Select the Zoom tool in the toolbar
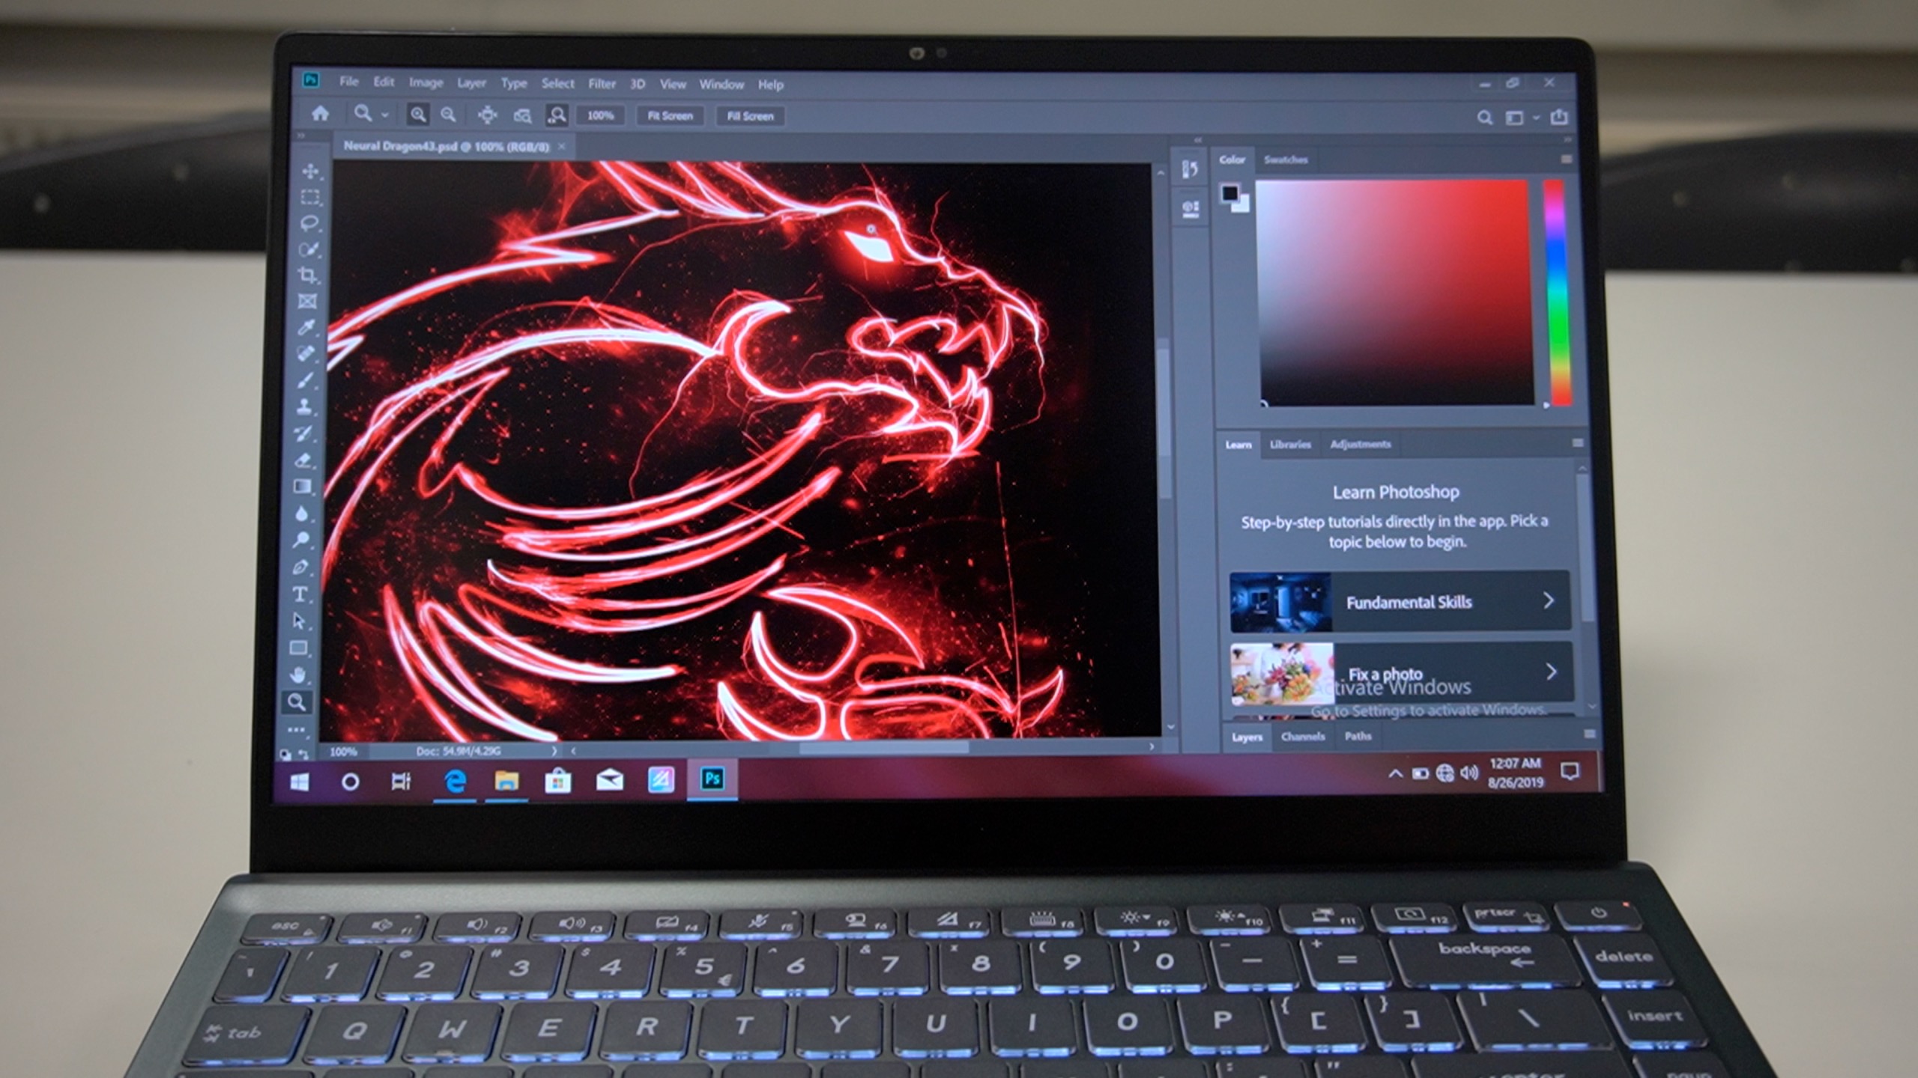This screenshot has width=1918, height=1078. click(x=297, y=702)
